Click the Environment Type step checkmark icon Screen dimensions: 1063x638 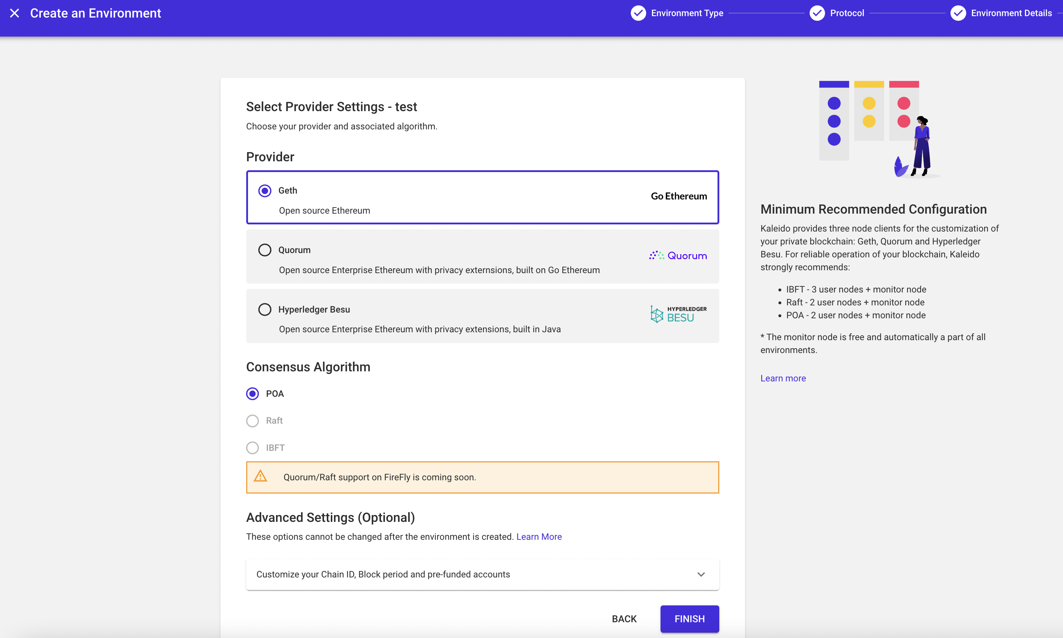638,13
